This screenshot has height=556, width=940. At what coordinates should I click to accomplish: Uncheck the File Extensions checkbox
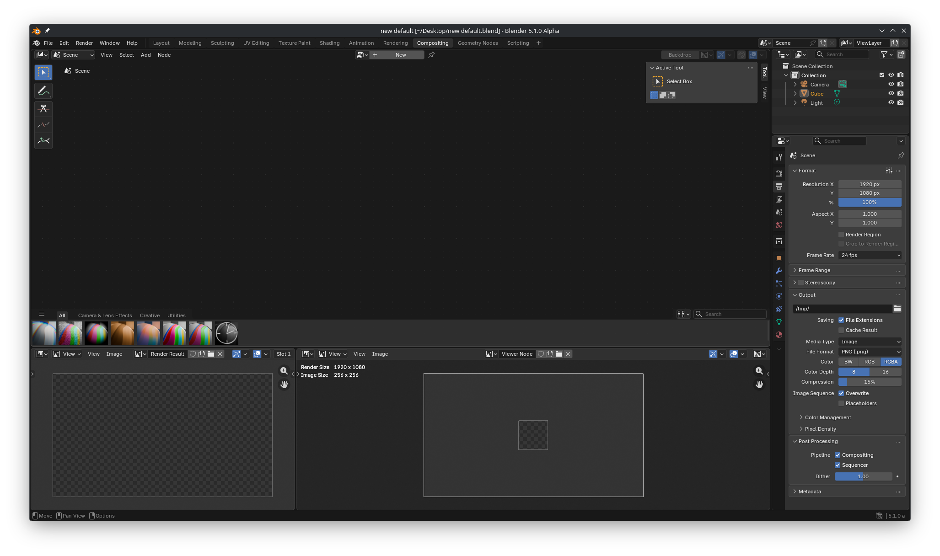[841, 320]
